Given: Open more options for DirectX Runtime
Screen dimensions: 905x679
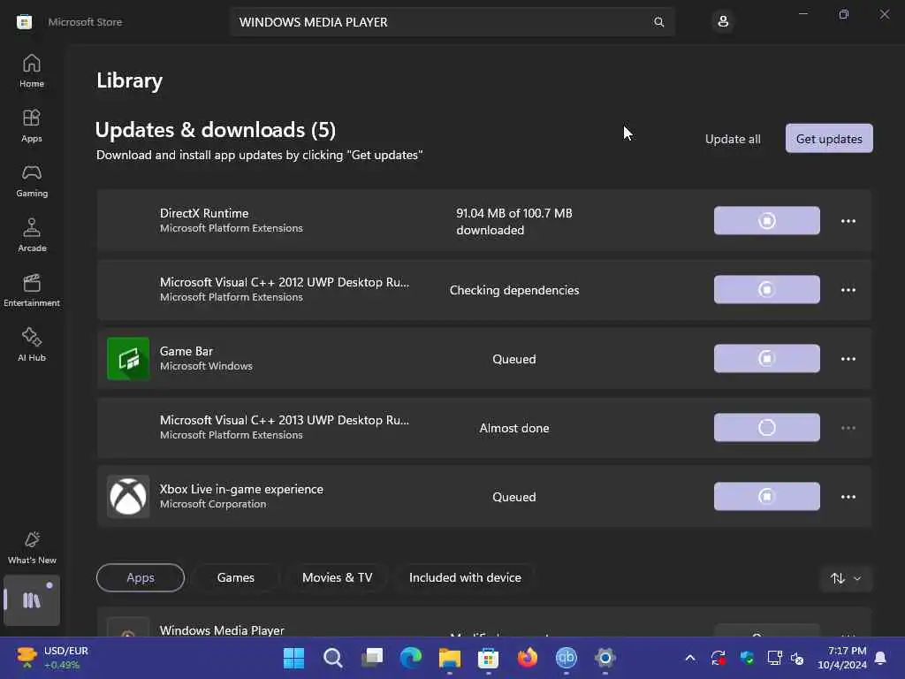Looking at the screenshot, I should pyautogui.click(x=848, y=221).
